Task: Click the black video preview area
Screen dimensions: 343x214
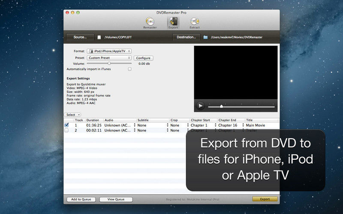Action: 235,72
